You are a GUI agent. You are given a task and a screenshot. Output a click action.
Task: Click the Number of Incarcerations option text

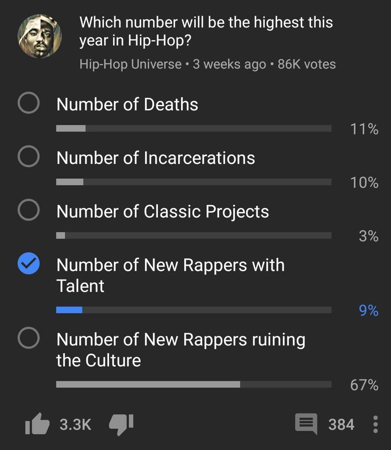point(156,158)
